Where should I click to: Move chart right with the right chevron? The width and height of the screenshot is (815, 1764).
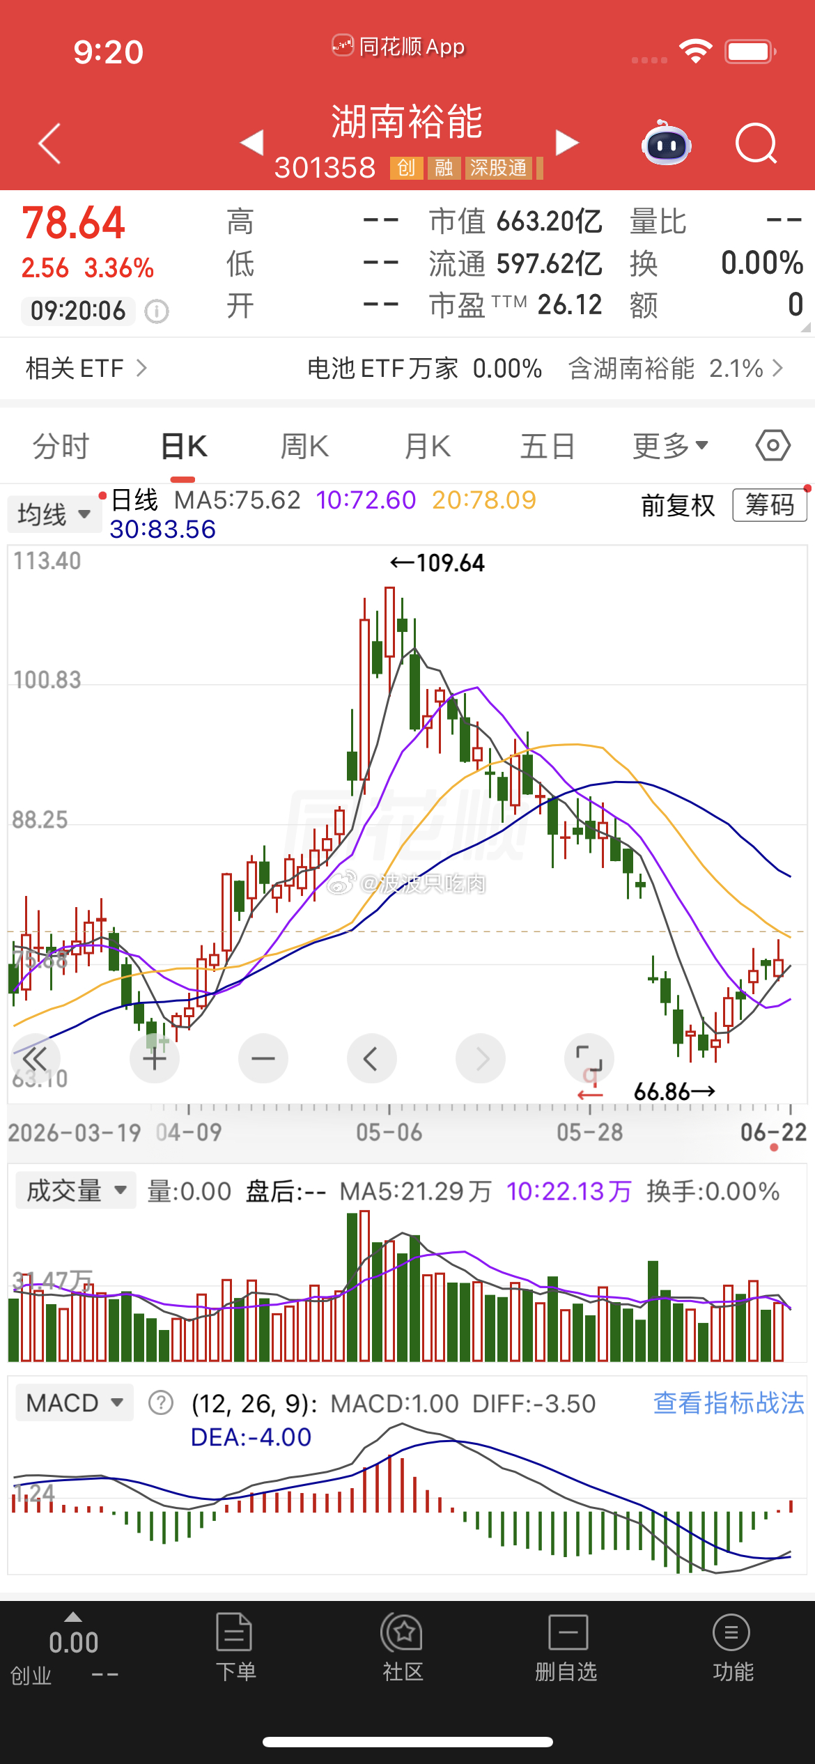[x=481, y=1059]
